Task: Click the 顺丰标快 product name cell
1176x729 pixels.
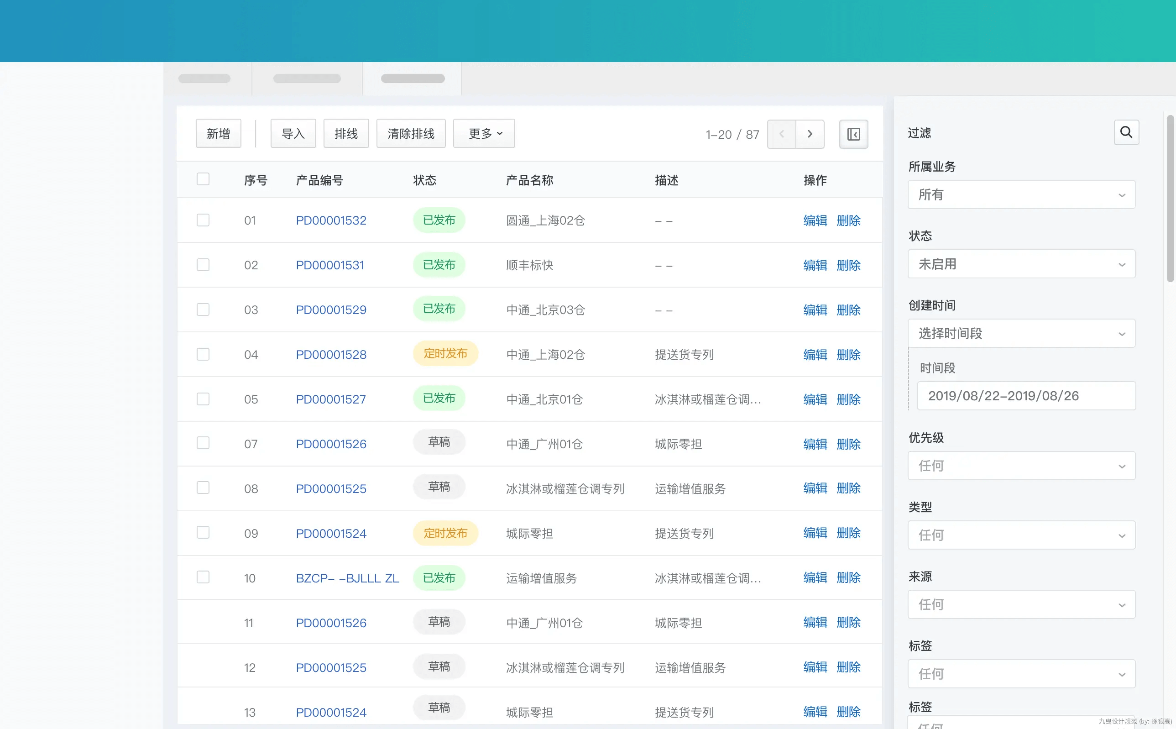Action: [x=530, y=265]
